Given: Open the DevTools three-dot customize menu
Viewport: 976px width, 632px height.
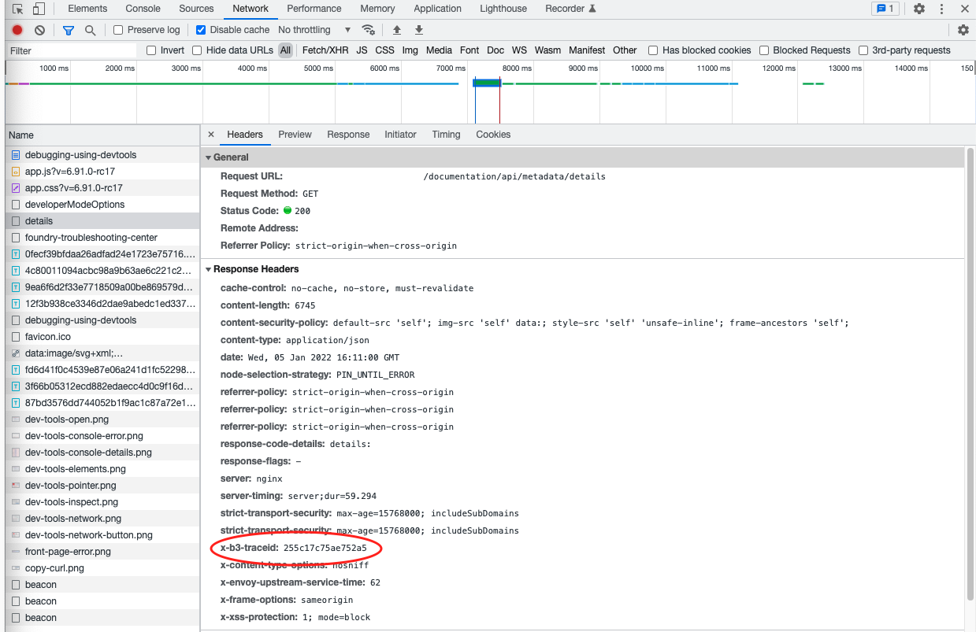Looking at the screenshot, I should (x=941, y=9).
